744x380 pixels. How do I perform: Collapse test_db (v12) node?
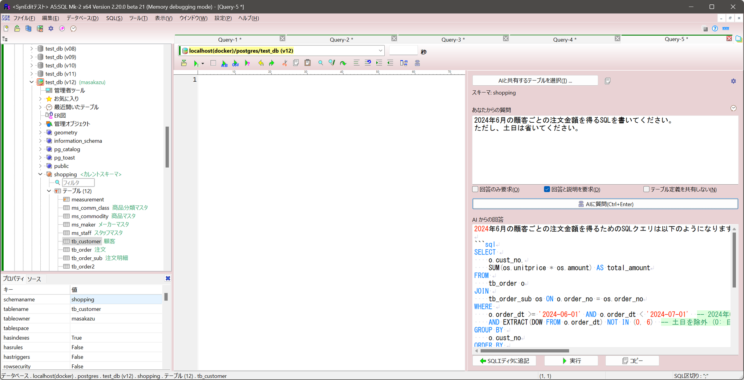(x=32, y=82)
